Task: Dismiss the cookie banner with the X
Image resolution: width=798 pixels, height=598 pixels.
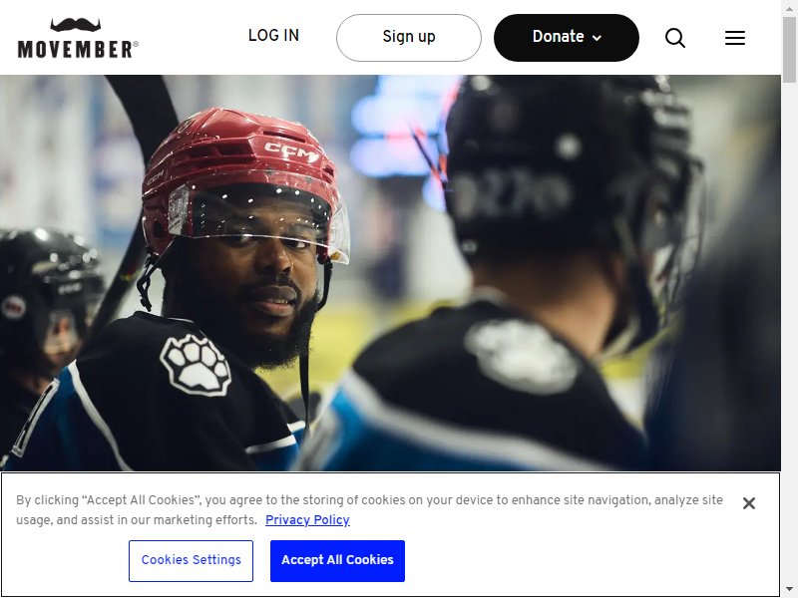Action: click(749, 503)
